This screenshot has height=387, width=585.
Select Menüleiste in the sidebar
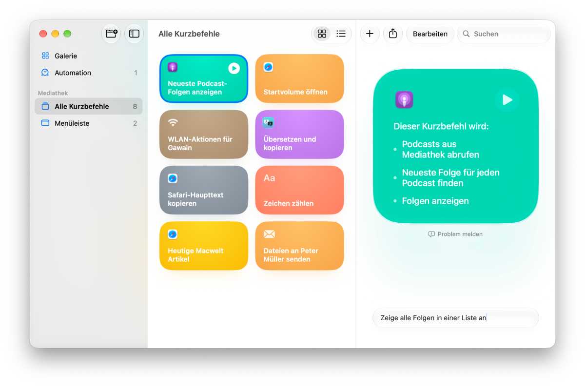tap(88, 123)
